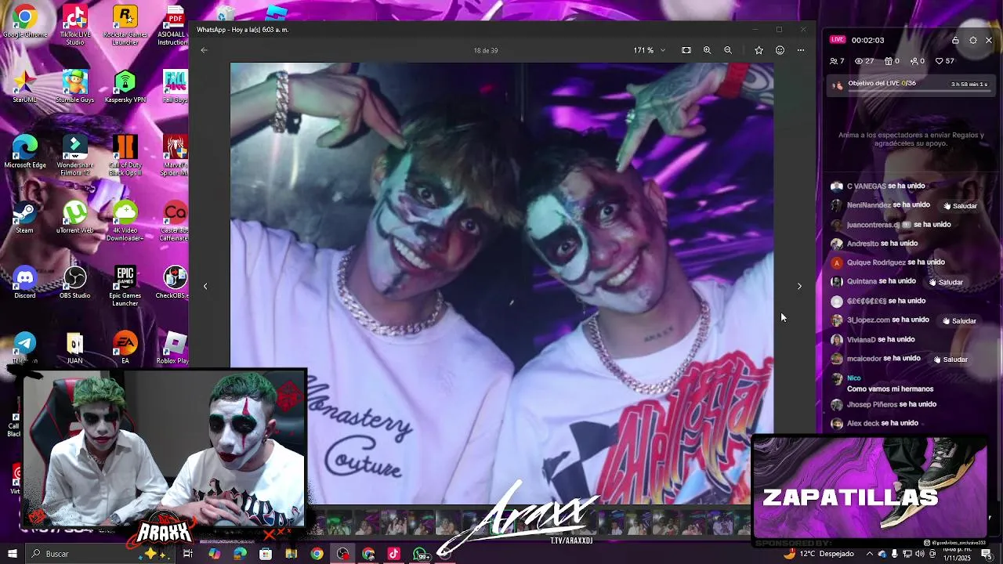This screenshot has height=564, width=1003.
Task: Open the JUAN folder on desktop
Action: coord(75,348)
